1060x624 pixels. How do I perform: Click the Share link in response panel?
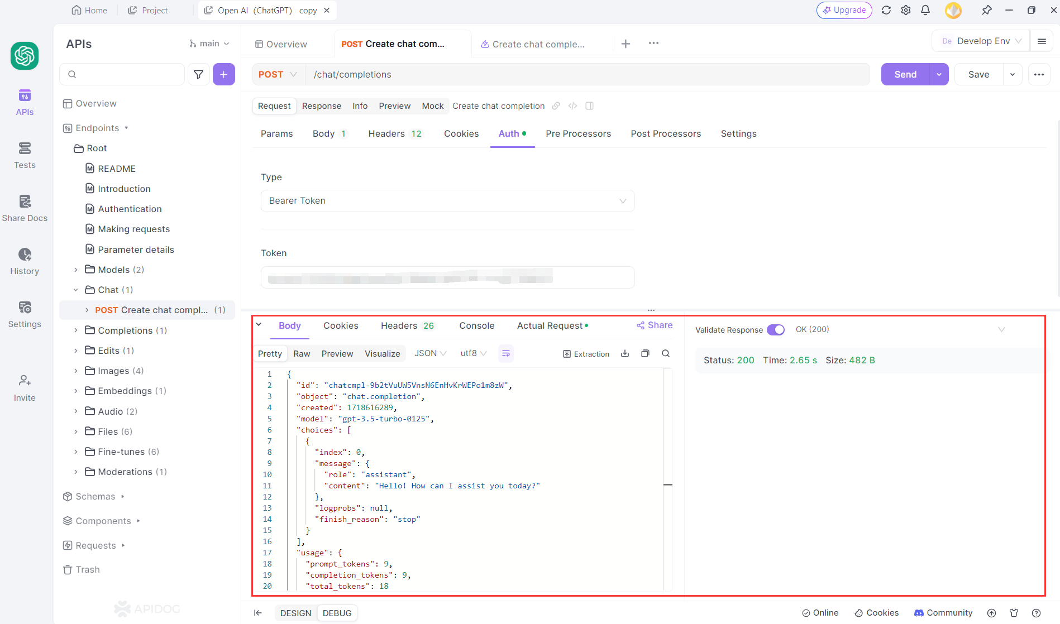655,325
